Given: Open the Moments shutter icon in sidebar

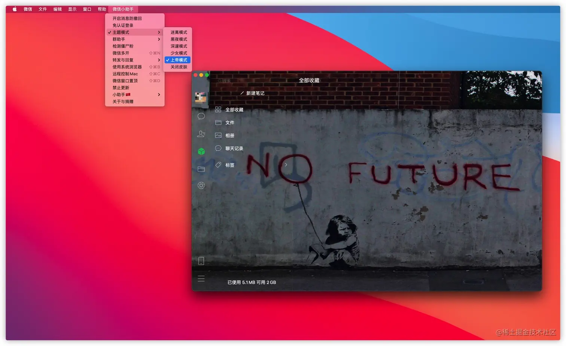Looking at the screenshot, I should click(x=201, y=185).
